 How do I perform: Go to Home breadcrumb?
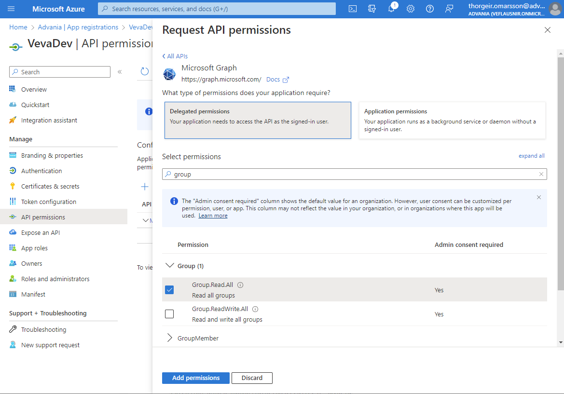[x=18, y=27]
